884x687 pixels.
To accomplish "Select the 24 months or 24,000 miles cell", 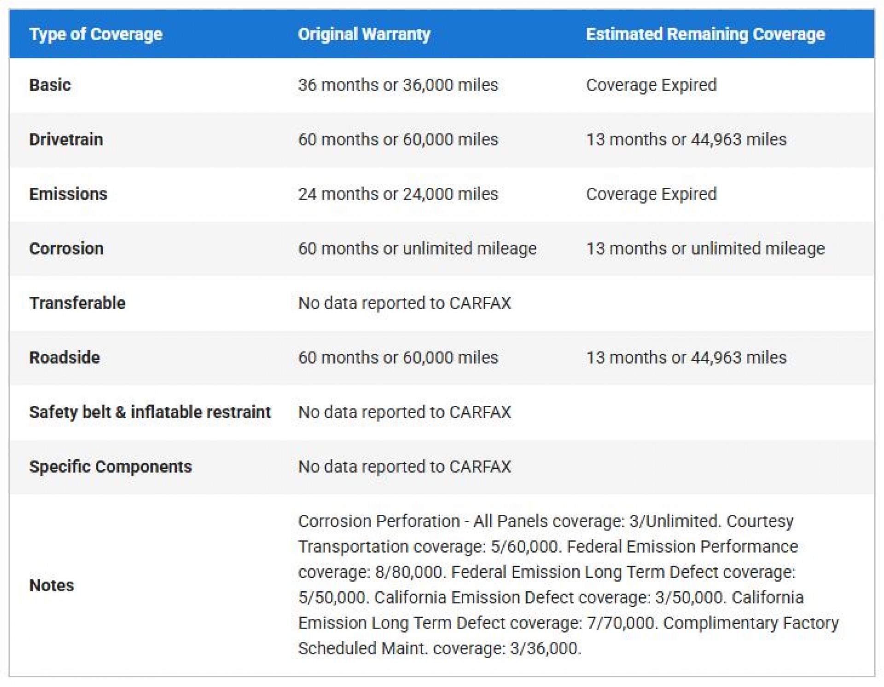I will 398,194.
